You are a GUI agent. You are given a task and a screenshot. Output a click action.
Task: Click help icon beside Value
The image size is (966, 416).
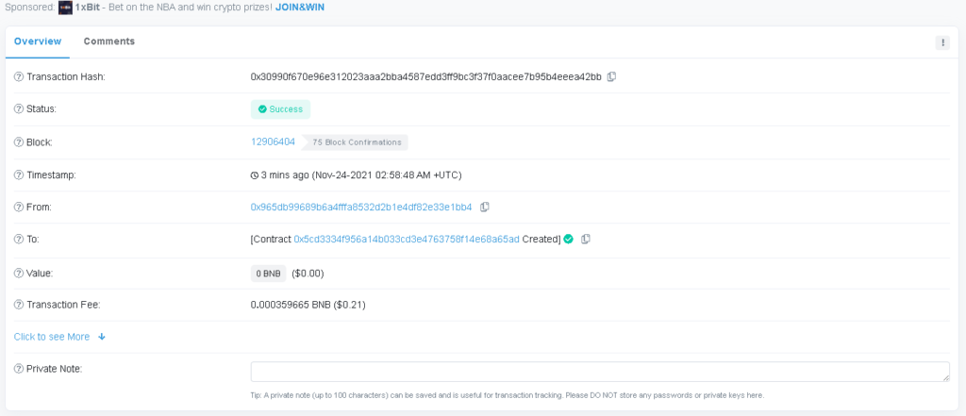tap(19, 273)
